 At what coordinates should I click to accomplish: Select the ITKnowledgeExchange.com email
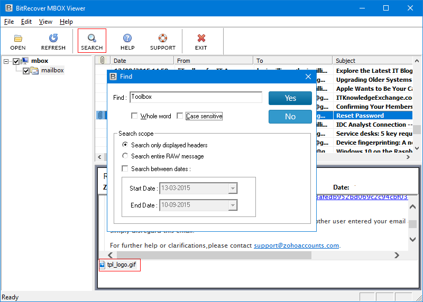[x=374, y=98]
